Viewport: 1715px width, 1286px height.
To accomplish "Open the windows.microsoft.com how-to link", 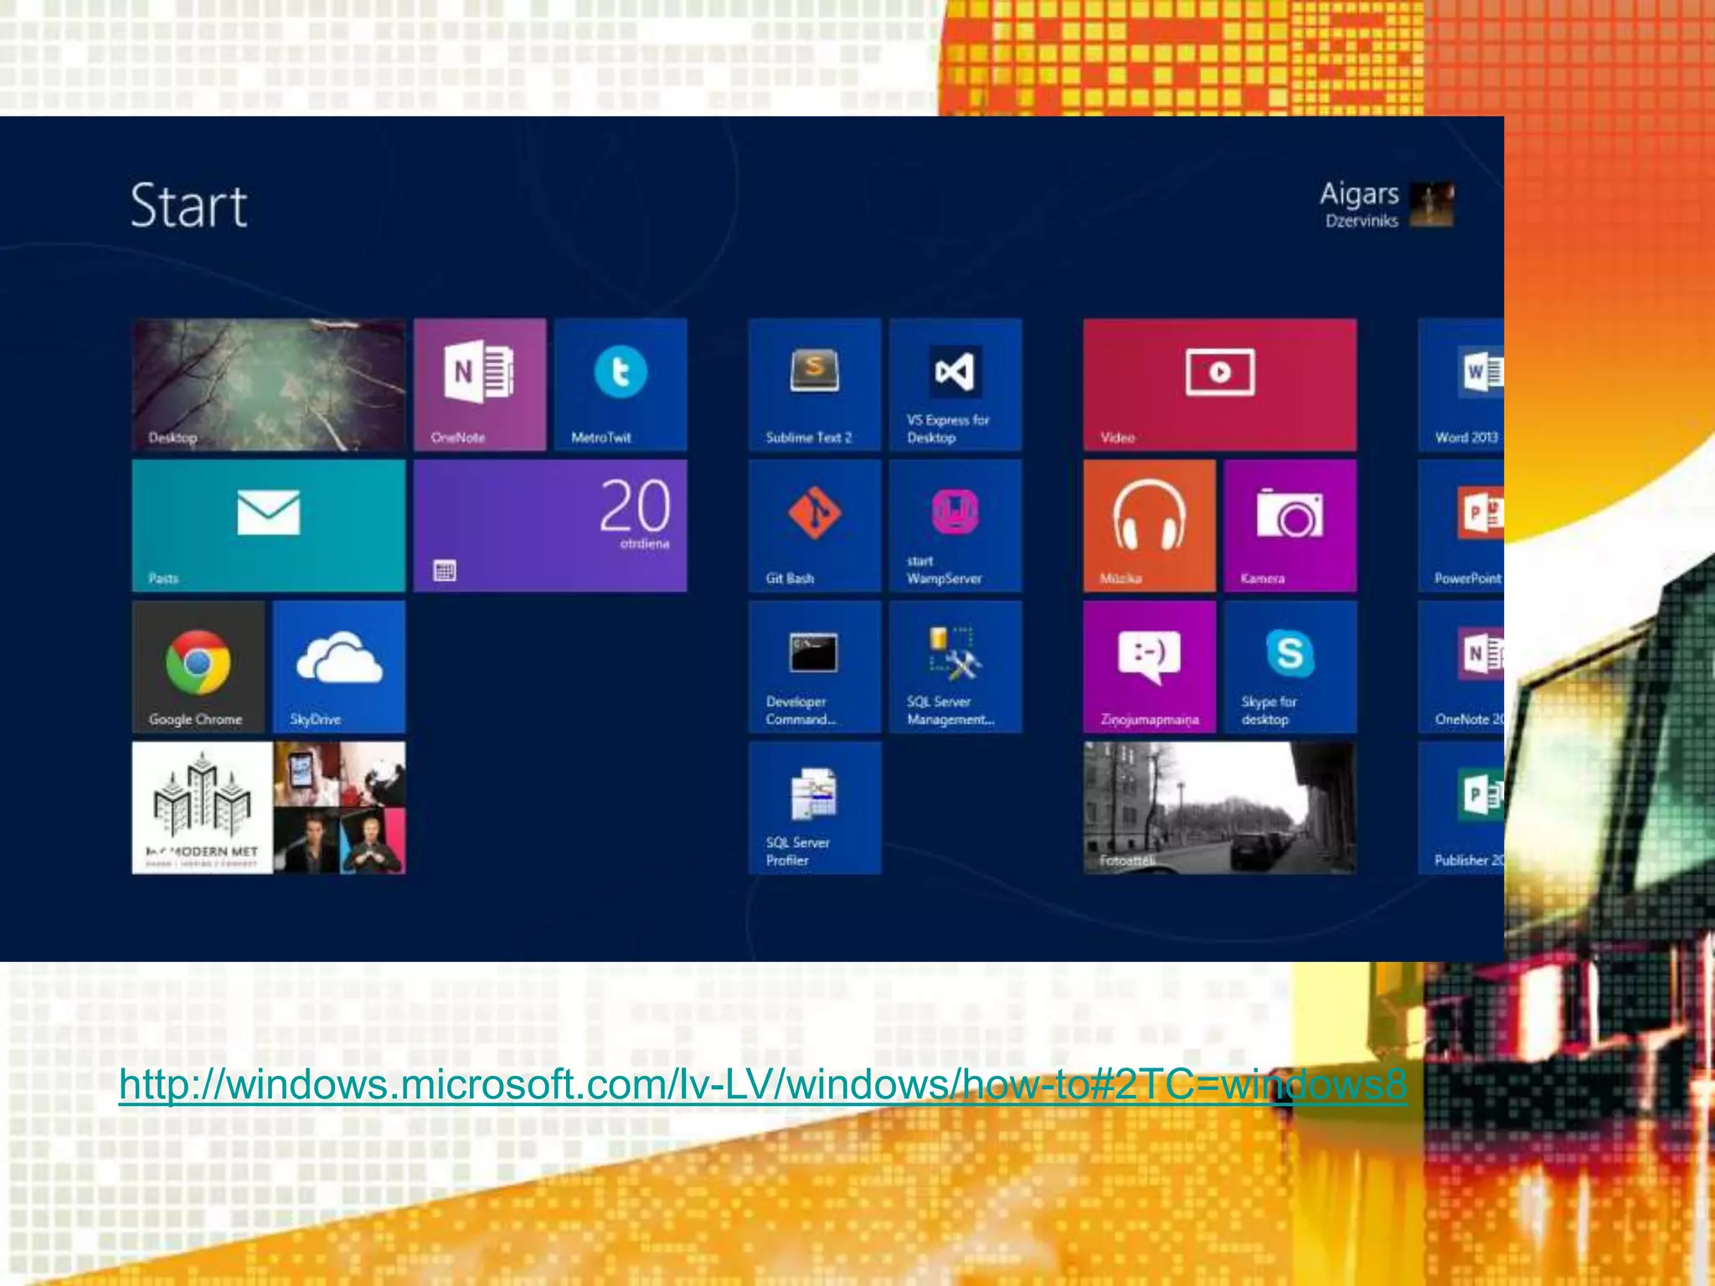I will (x=763, y=1084).
